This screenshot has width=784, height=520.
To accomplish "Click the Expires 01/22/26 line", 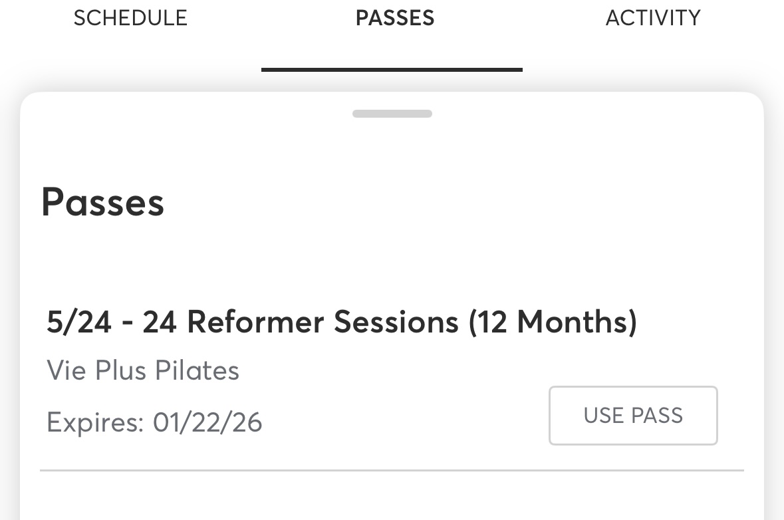I will tap(154, 422).
